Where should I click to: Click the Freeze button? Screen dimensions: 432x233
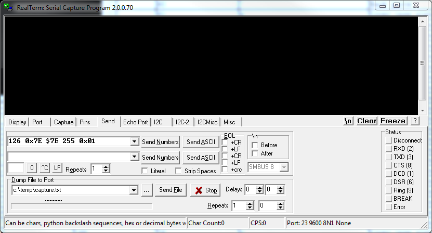click(x=393, y=121)
